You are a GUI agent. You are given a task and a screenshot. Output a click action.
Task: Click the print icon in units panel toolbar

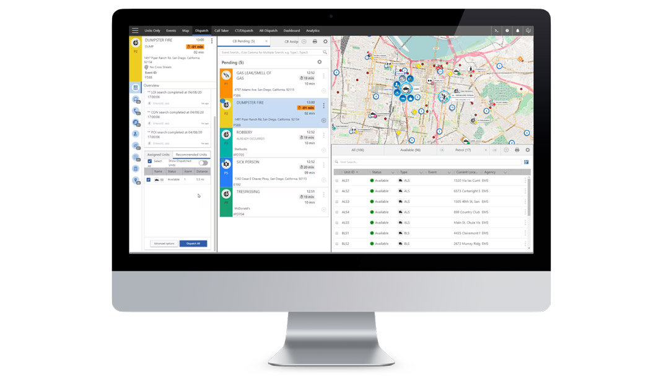point(517,150)
